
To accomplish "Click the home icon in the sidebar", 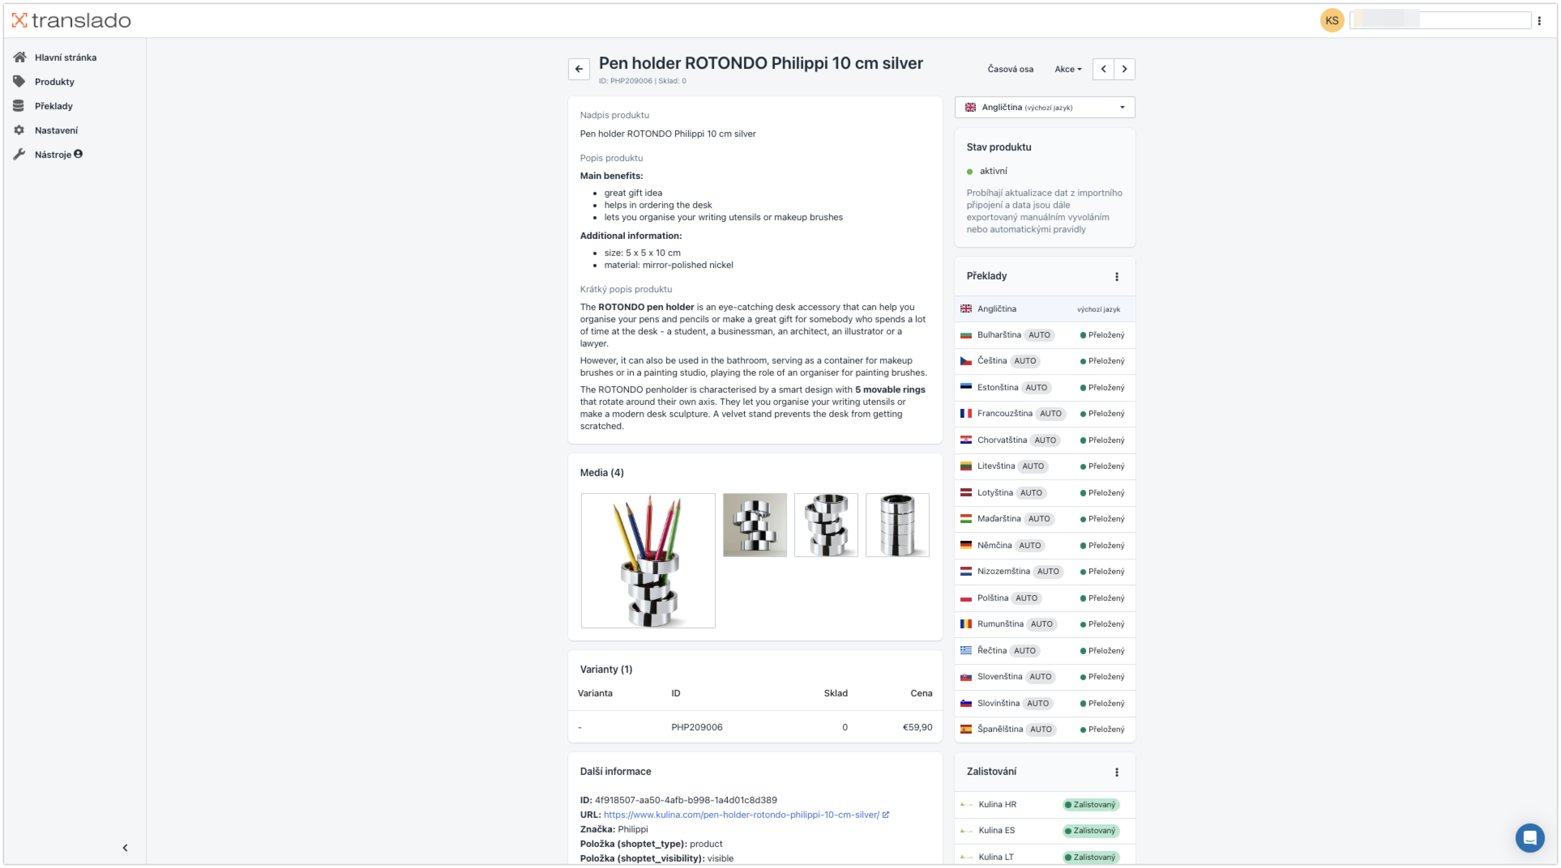I will pos(19,57).
